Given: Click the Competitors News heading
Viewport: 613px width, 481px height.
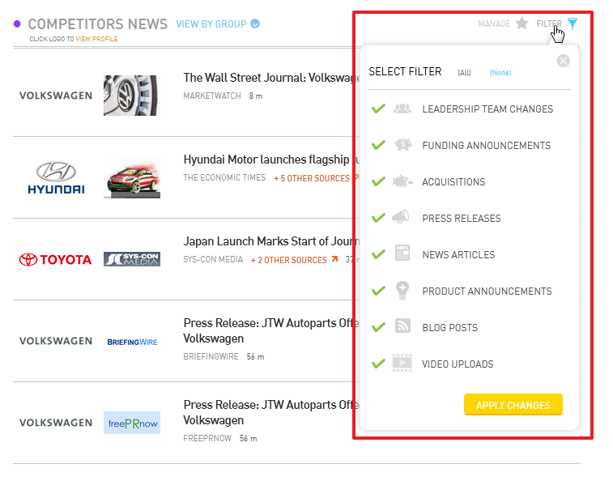Looking at the screenshot, I should pyautogui.click(x=98, y=24).
